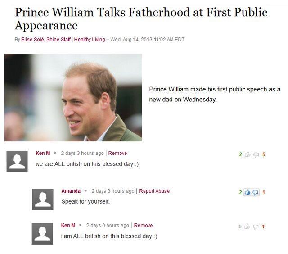
Task: Thumbs up Ken M's first comment
Action: pos(247,154)
